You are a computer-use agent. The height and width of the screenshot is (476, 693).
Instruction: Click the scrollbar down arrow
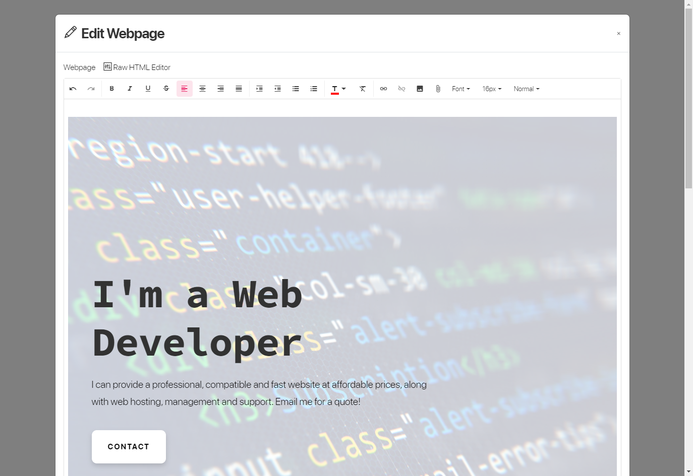(688, 471)
